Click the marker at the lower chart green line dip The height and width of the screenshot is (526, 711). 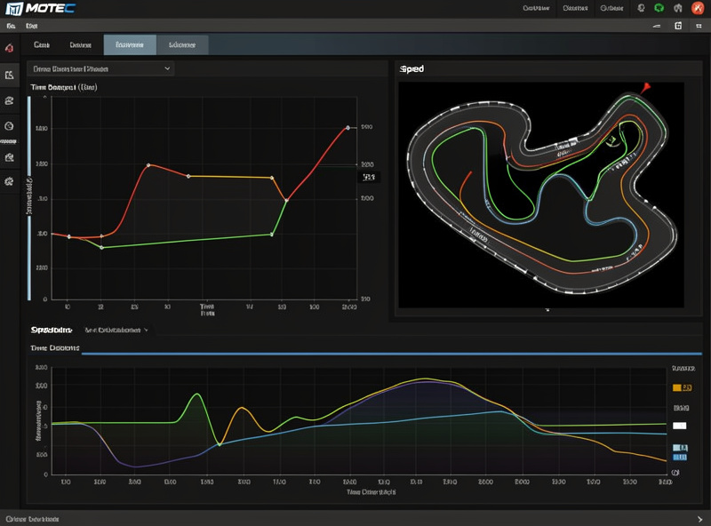coord(220,444)
